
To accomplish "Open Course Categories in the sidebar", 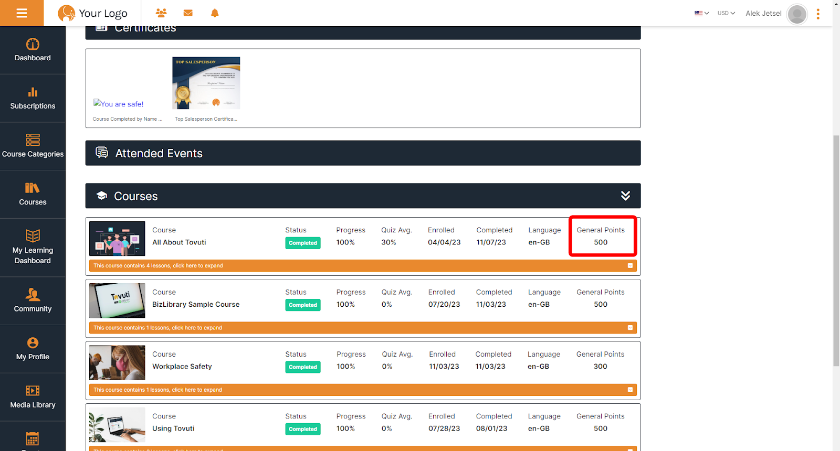I will coord(33,146).
